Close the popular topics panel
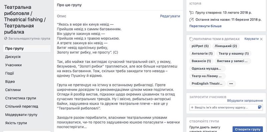The height and width of the screenshot is (132, 267). pos(261,39)
